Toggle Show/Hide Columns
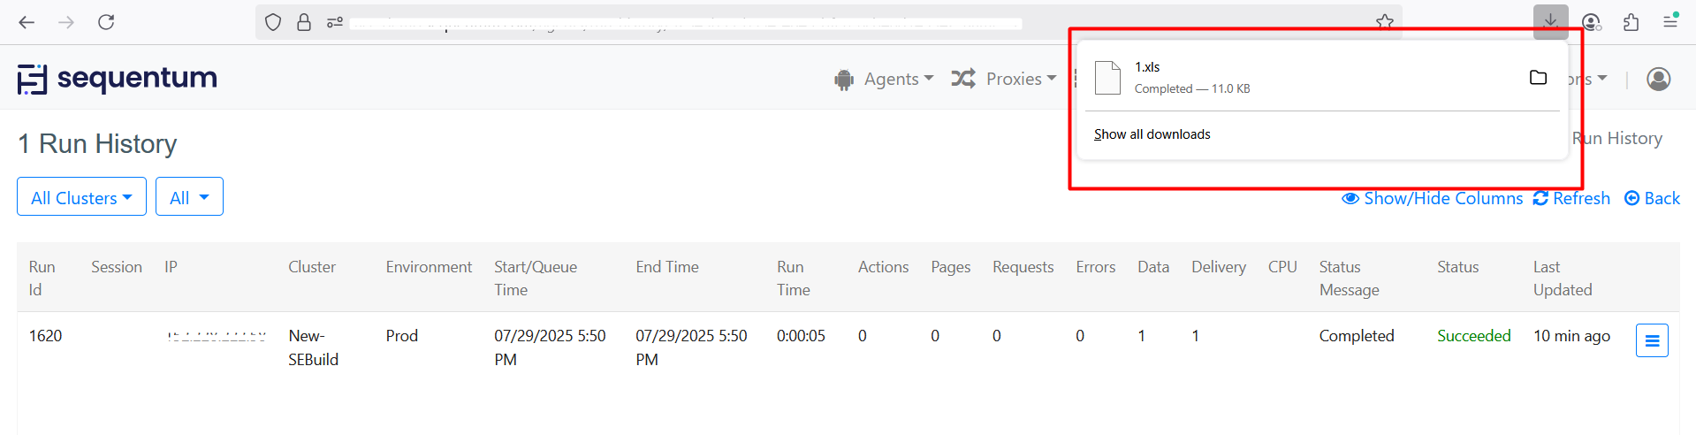Screen dimensions: 1696x435 click(1432, 198)
